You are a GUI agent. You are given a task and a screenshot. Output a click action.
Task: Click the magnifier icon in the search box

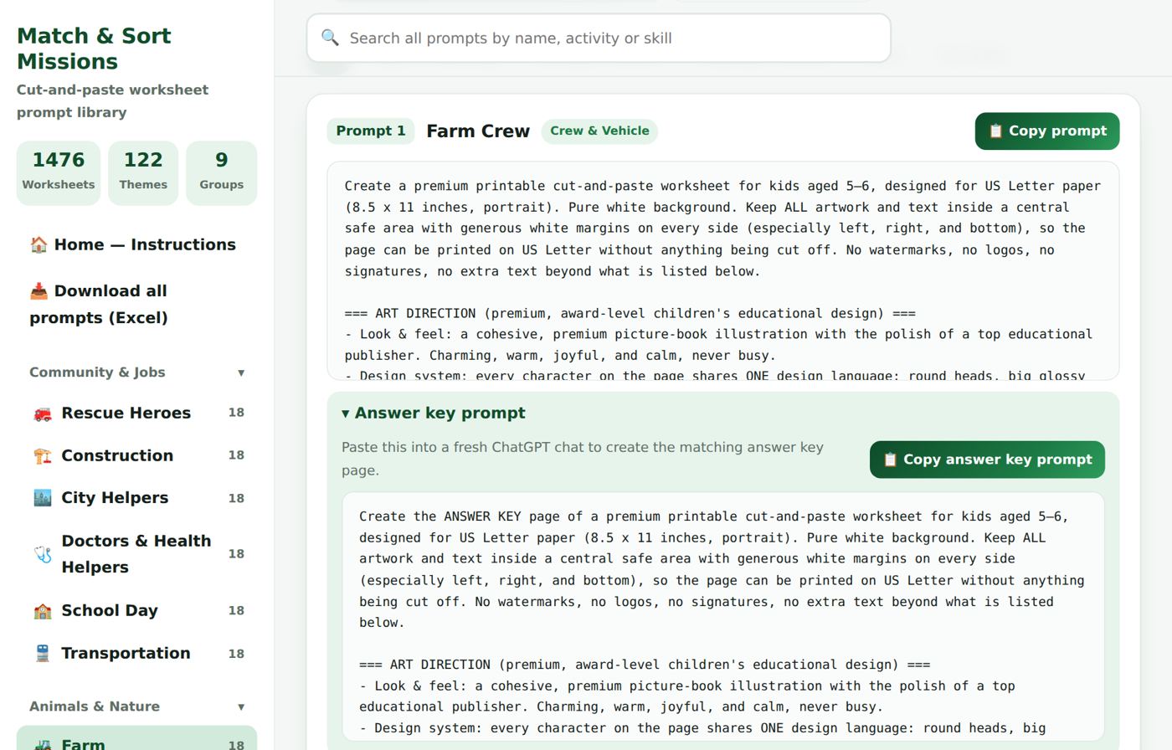click(330, 38)
